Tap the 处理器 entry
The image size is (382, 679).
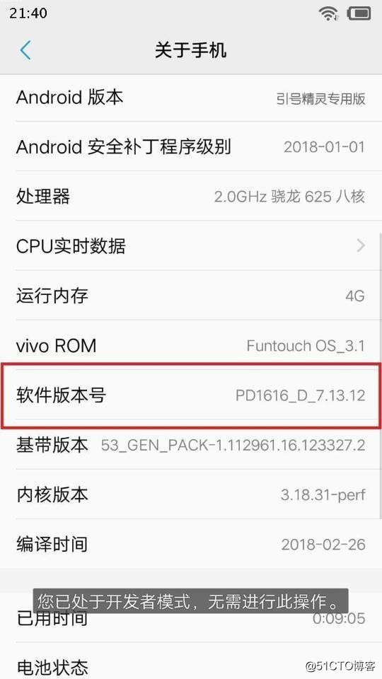coord(191,197)
